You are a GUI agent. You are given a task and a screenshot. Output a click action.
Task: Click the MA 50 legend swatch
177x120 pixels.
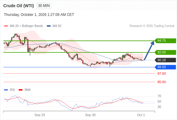click(49, 26)
